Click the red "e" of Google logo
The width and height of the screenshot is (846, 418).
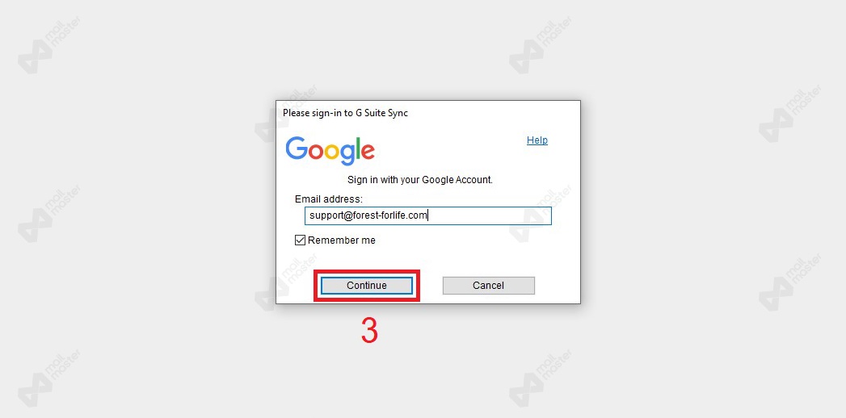(x=366, y=152)
